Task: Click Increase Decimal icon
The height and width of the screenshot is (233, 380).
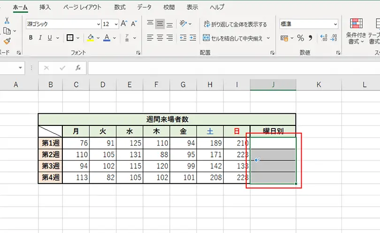Action: pyautogui.click(x=324, y=38)
